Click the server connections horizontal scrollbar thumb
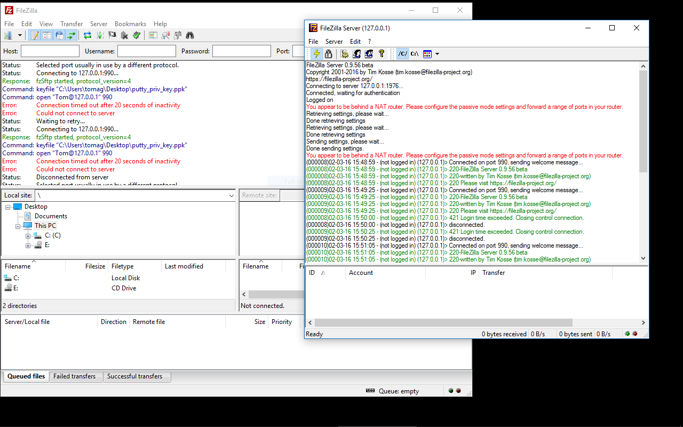The height and width of the screenshot is (427, 683). [x=443, y=322]
